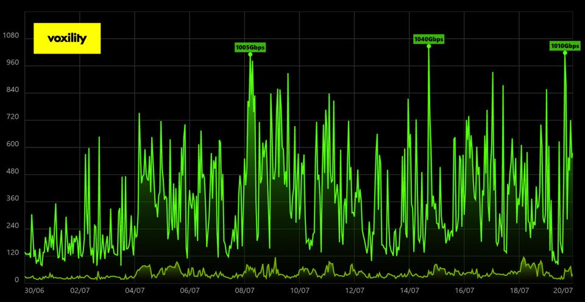Click the 360 y-axis value

(13, 198)
